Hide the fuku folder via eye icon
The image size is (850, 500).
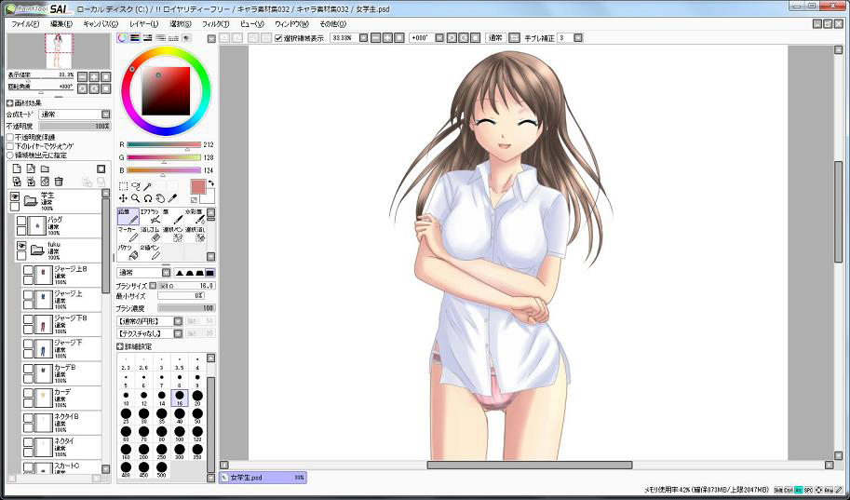21,247
